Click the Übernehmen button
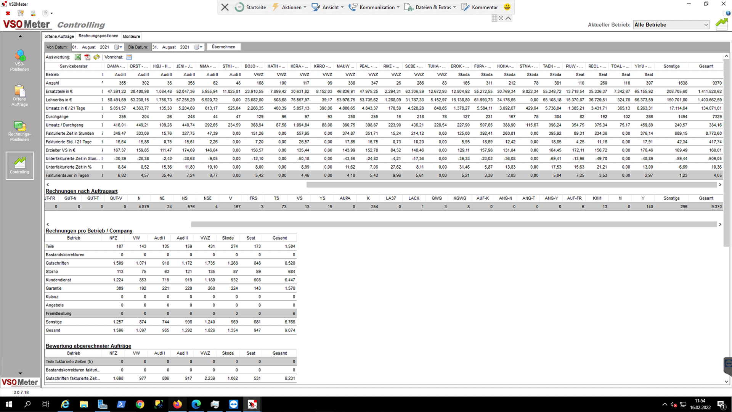Screen dimensions: 732x412 (x=224, y=47)
